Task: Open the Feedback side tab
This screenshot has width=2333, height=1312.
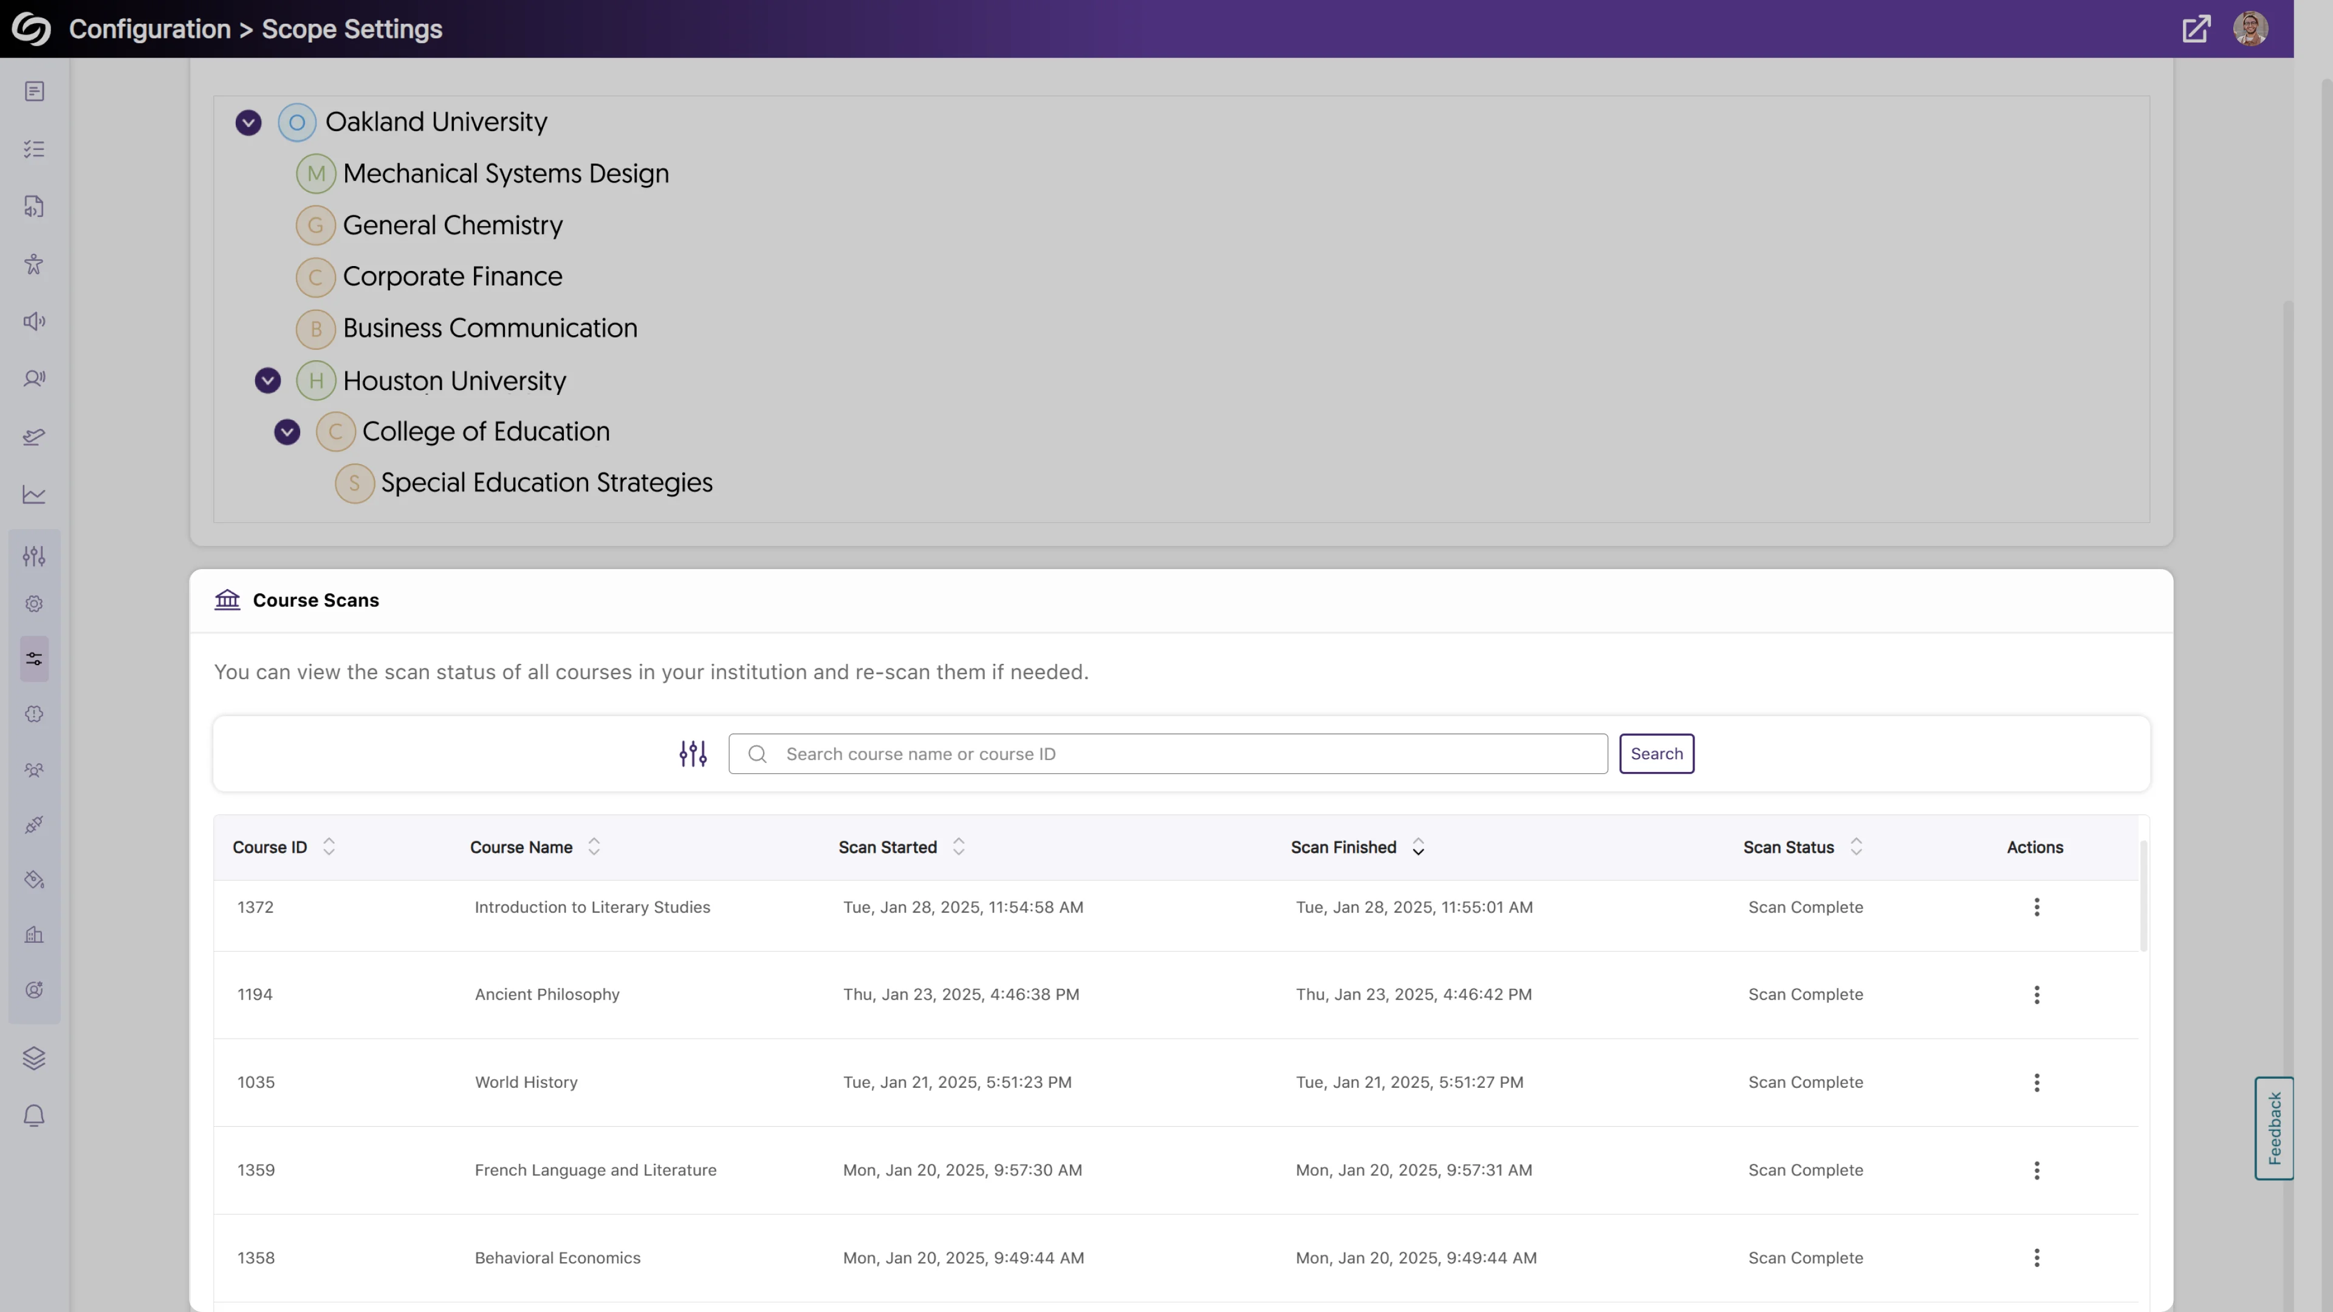Action: tap(2273, 1127)
